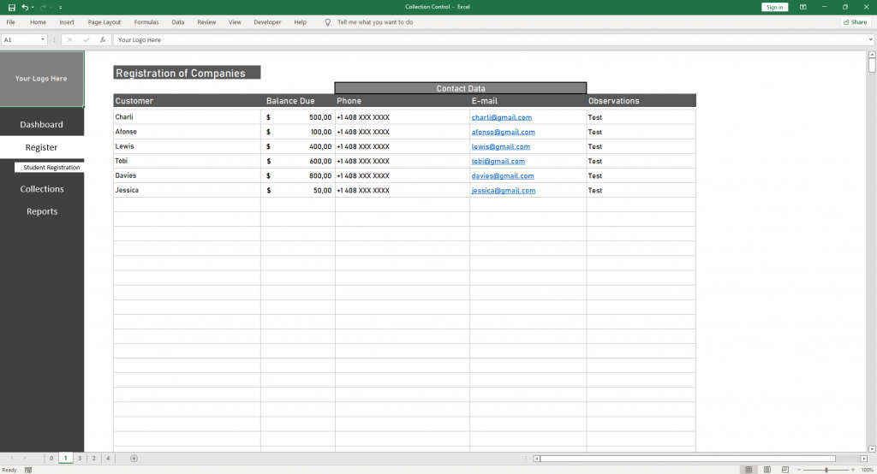Image resolution: width=877 pixels, height=474 pixels.
Task: Open the afonso@gmail.com email link
Action: (504, 132)
